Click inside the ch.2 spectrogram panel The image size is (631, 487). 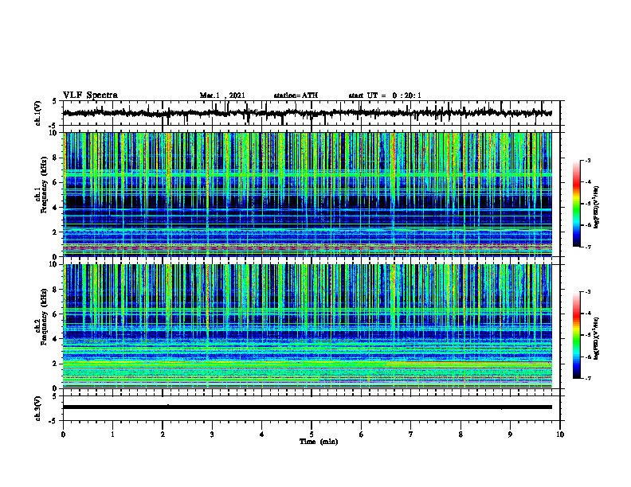[x=308, y=326]
